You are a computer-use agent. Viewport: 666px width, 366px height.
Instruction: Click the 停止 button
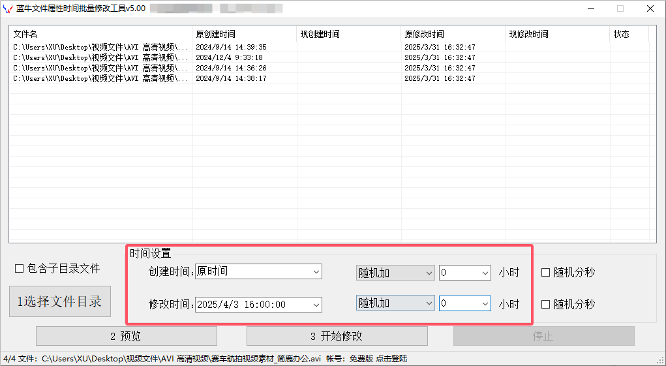(543, 336)
